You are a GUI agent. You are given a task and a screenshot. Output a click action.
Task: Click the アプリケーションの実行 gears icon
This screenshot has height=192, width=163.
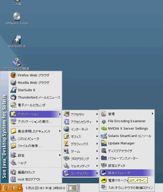click(x=13, y=121)
